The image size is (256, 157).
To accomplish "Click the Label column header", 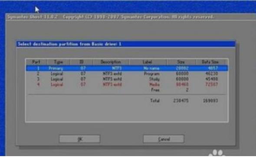I will click(148, 62).
